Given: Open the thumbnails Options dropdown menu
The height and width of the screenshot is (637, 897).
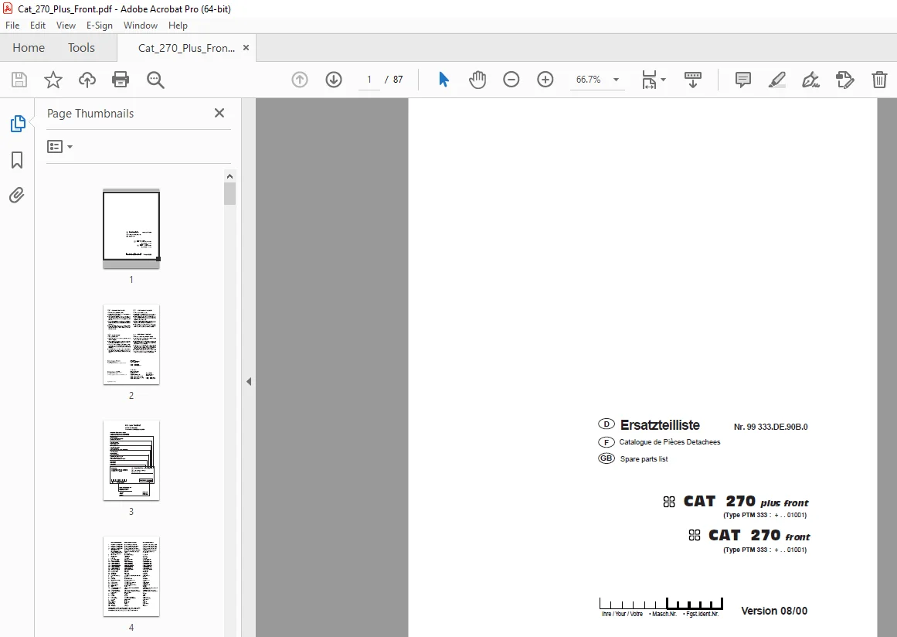Looking at the screenshot, I should (x=60, y=147).
